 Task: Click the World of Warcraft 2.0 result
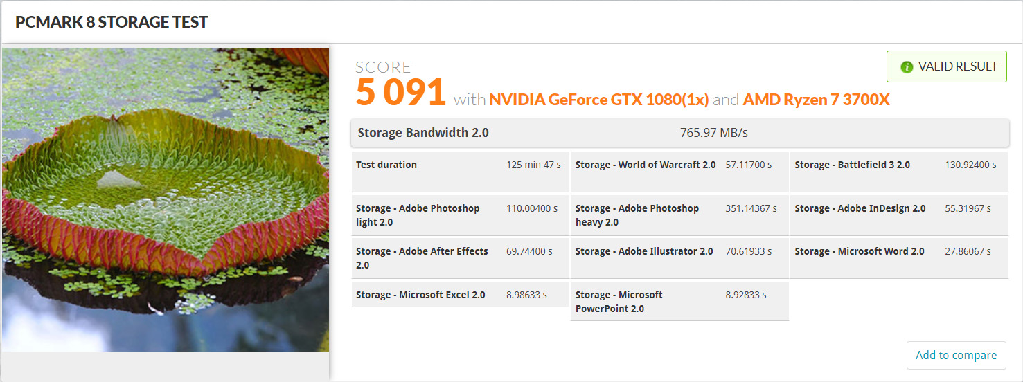(x=679, y=172)
